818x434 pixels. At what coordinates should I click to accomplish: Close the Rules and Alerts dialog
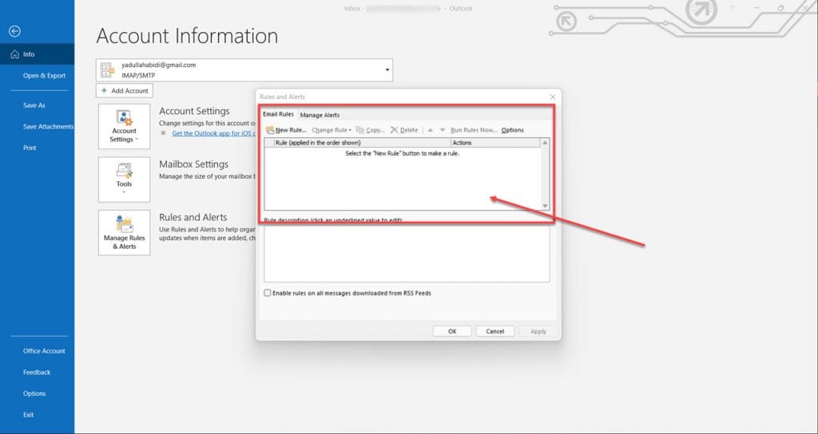point(553,97)
